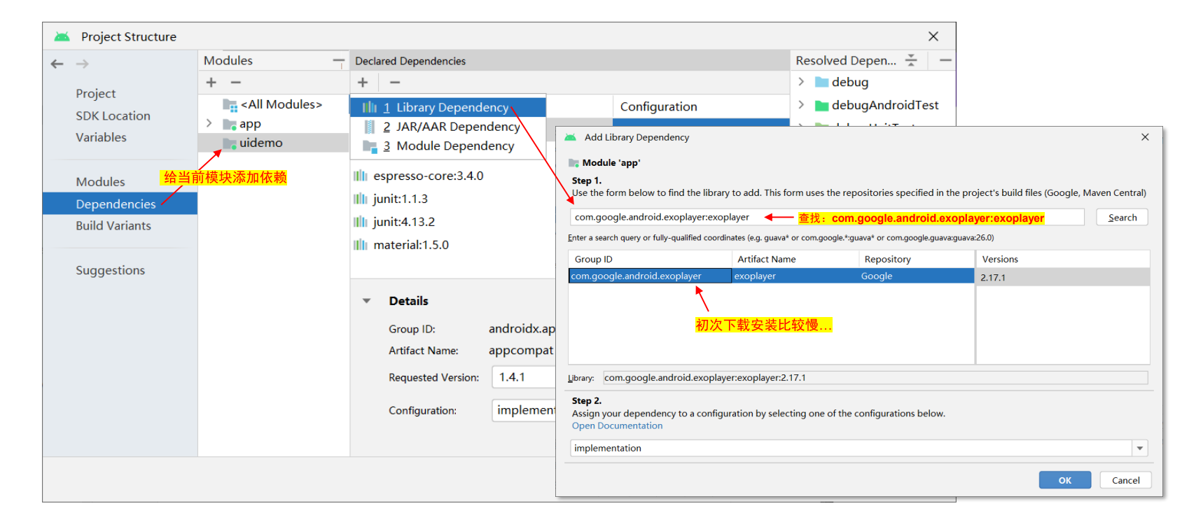Expand the debug resolved dependency node
This screenshot has width=1203, height=520.
801,82
